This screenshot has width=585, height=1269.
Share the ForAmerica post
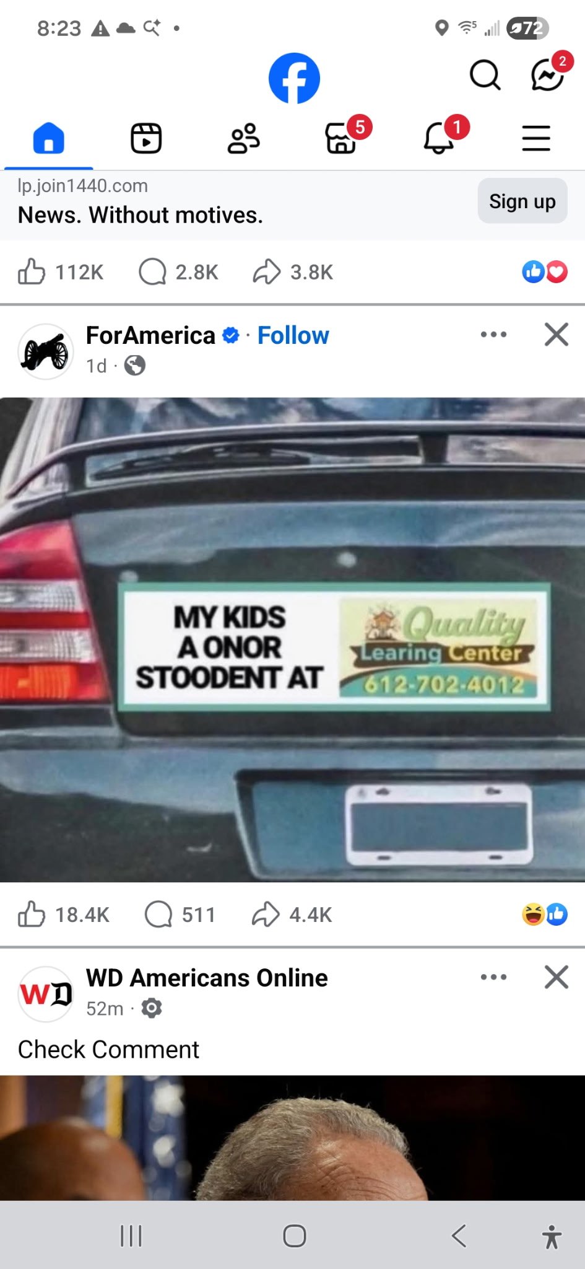(x=292, y=915)
